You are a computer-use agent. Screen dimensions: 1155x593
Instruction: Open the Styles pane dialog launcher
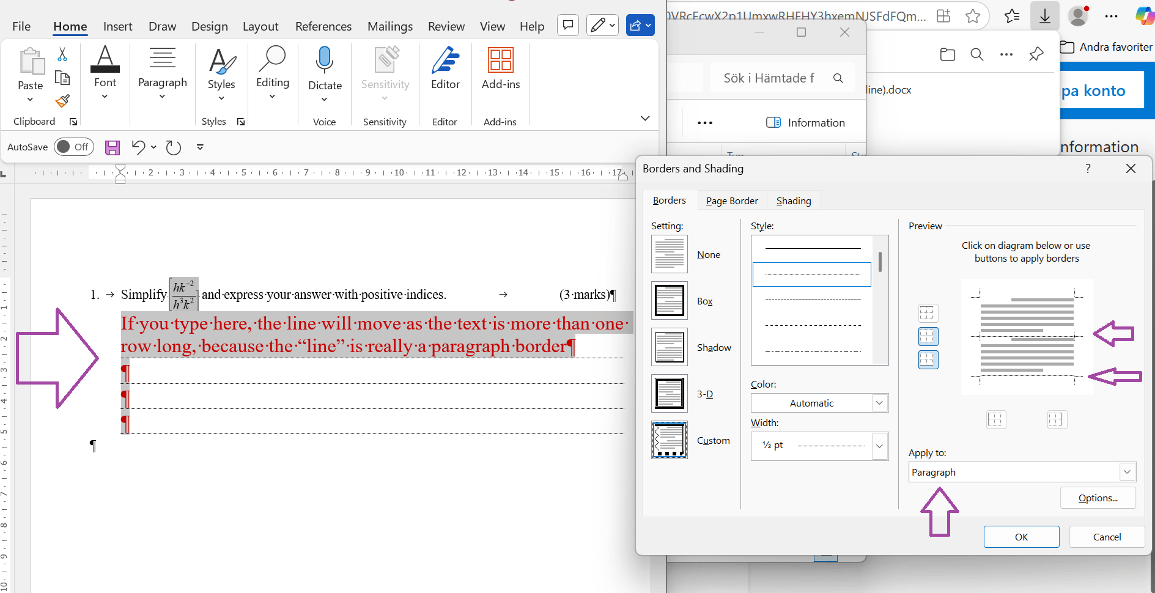241,122
